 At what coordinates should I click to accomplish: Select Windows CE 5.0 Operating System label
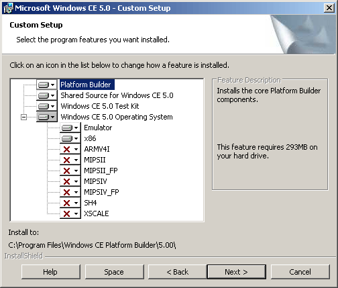(117, 117)
